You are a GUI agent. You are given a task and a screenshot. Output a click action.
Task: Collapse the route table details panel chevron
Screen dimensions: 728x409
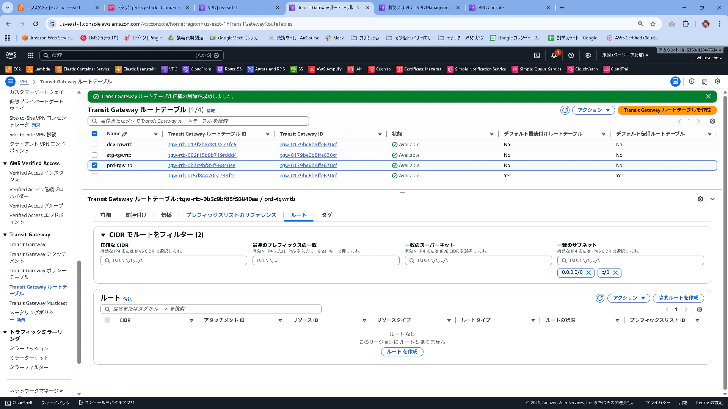pos(712,199)
